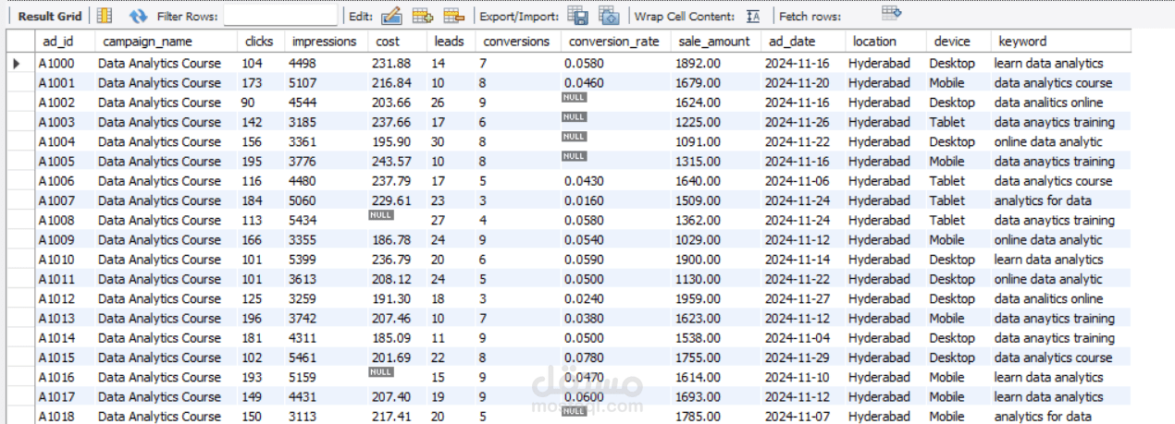Select the sale_amount value 1892.00

coord(699,63)
